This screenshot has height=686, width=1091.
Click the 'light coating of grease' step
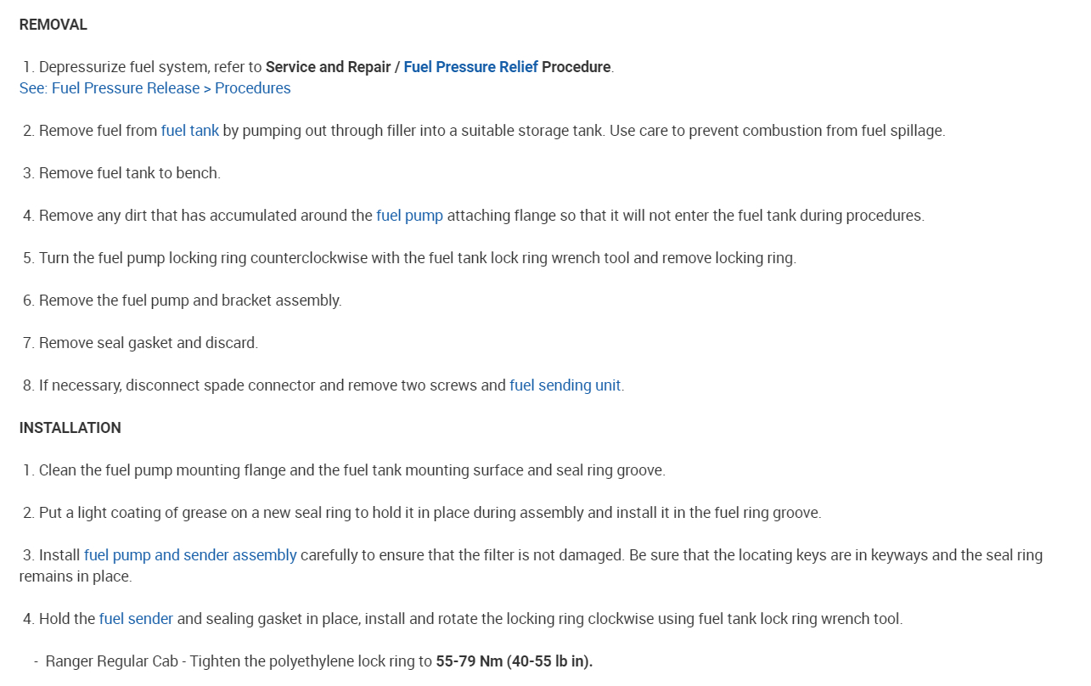pos(430,513)
